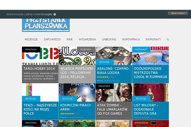This screenshot has width=191, height=127.
Task: Open Abalone: Czarno-biała logika review
Action: click(113, 70)
